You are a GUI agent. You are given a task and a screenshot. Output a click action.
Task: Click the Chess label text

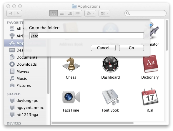pos(71,77)
